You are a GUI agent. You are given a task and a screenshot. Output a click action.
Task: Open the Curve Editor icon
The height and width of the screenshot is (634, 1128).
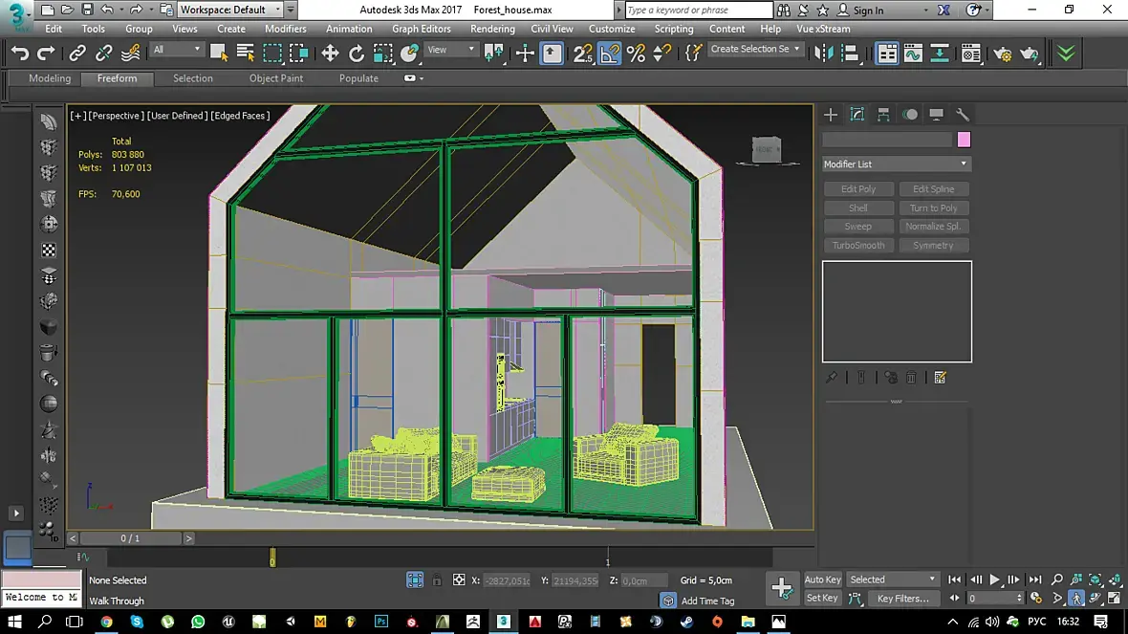pos(913,54)
